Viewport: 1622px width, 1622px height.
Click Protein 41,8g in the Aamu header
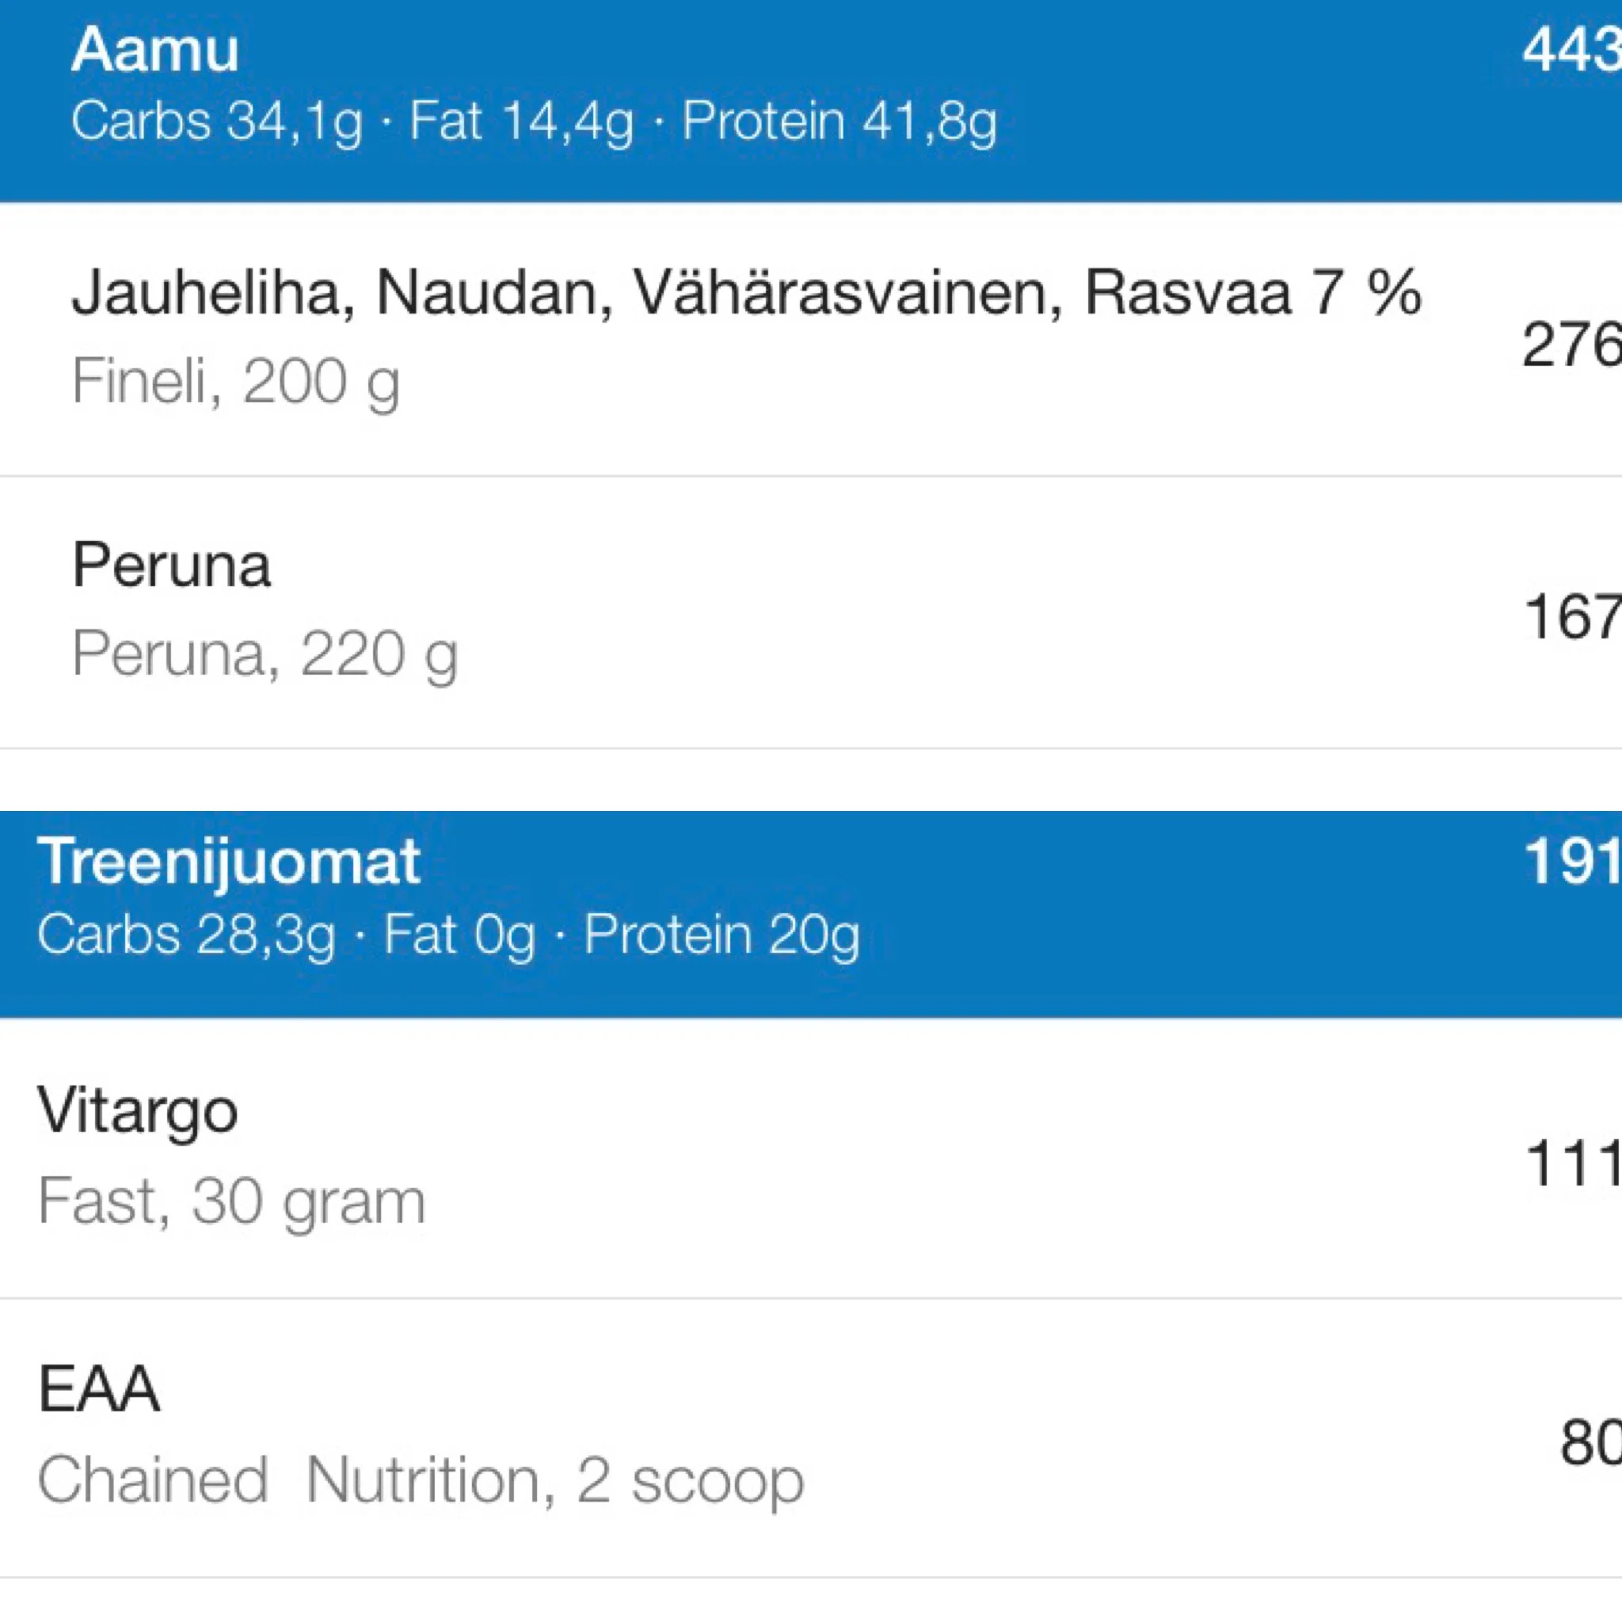tap(839, 122)
